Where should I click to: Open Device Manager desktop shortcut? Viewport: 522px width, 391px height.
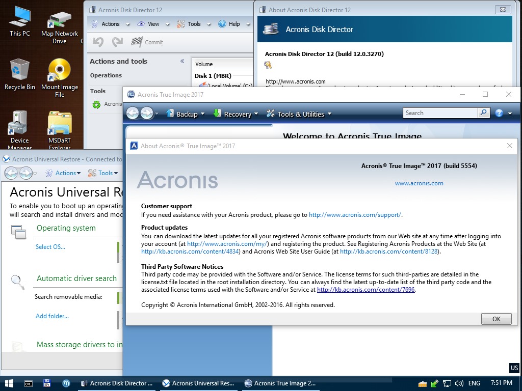(x=20, y=130)
